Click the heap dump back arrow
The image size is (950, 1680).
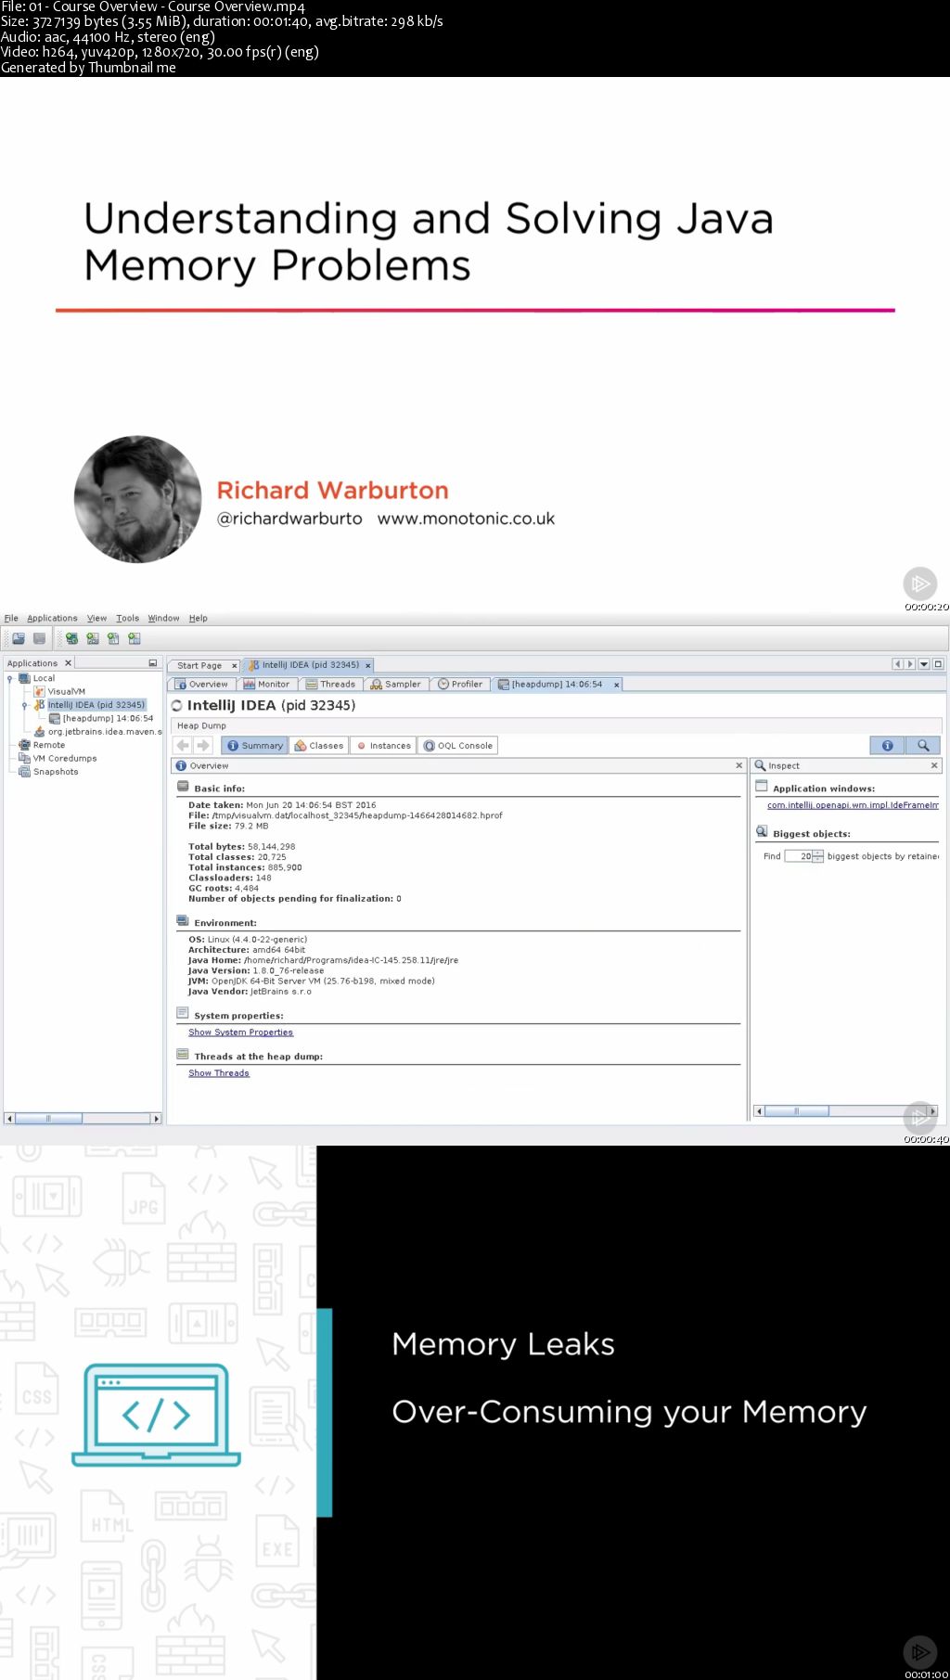pyautogui.click(x=183, y=745)
